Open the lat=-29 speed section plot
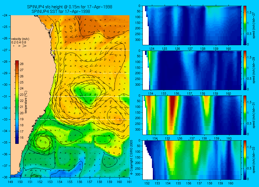Image resolution: width=259 pixels, height=187 pixels. pyautogui.click(x=192, y=70)
